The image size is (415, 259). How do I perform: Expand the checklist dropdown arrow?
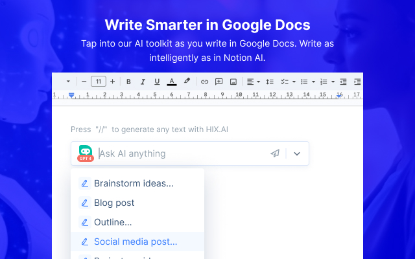tap(294, 82)
